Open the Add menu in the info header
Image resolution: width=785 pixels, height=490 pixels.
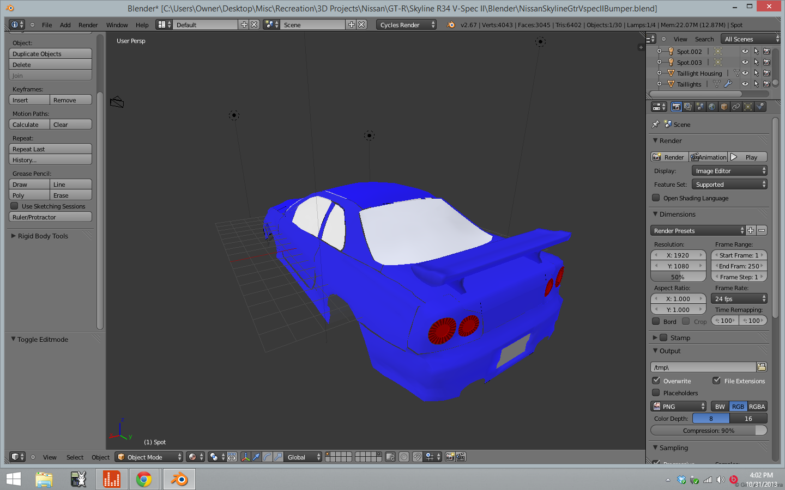(x=65, y=24)
